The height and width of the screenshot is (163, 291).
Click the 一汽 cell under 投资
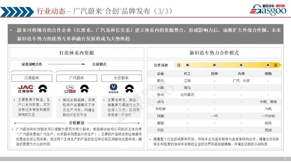(214, 116)
